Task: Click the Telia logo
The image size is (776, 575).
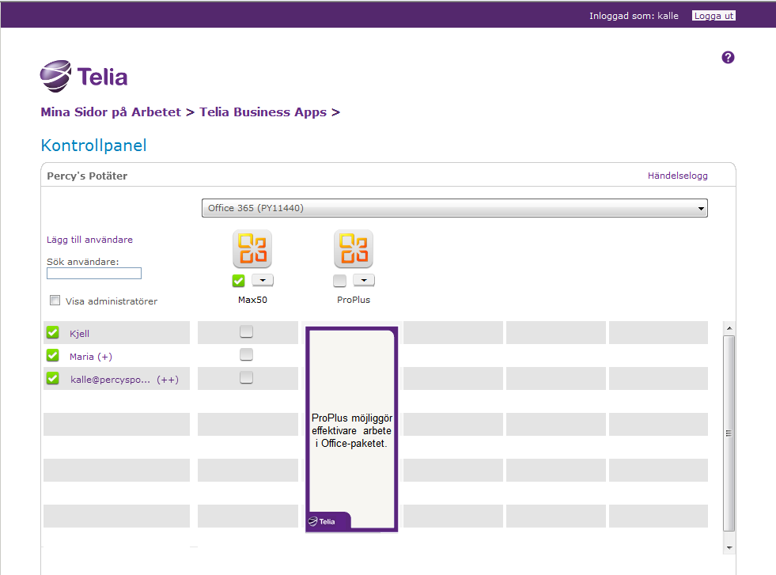Action: [x=84, y=76]
